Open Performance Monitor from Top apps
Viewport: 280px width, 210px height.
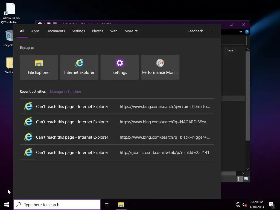tap(160, 67)
